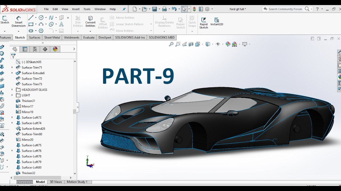Open the Display Style dropdown arrow
This screenshot has height=191, width=341.
(x=212, y=44)
